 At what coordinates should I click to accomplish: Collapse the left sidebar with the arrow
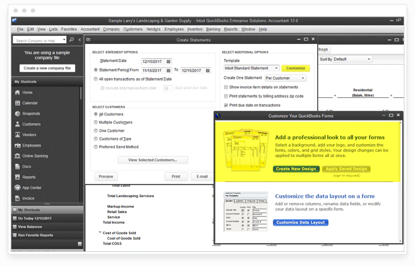click(80, 40)
